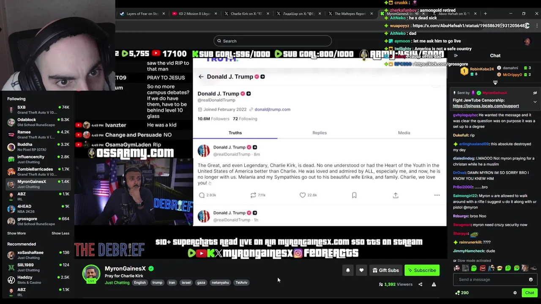Click the post's upload share icon

[x=396, y=195]
